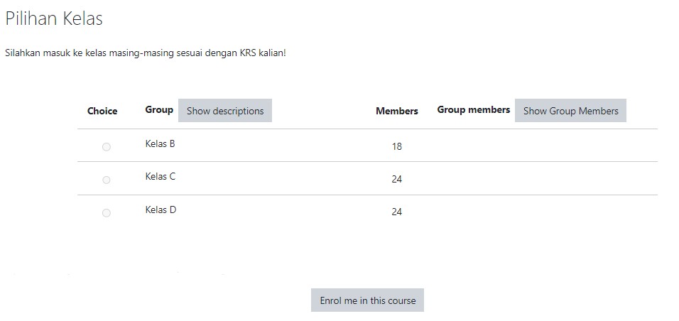The width and height of the screenshot is (679, 321).
Task: Click the Group column header label
Action: tap(159, 109)
